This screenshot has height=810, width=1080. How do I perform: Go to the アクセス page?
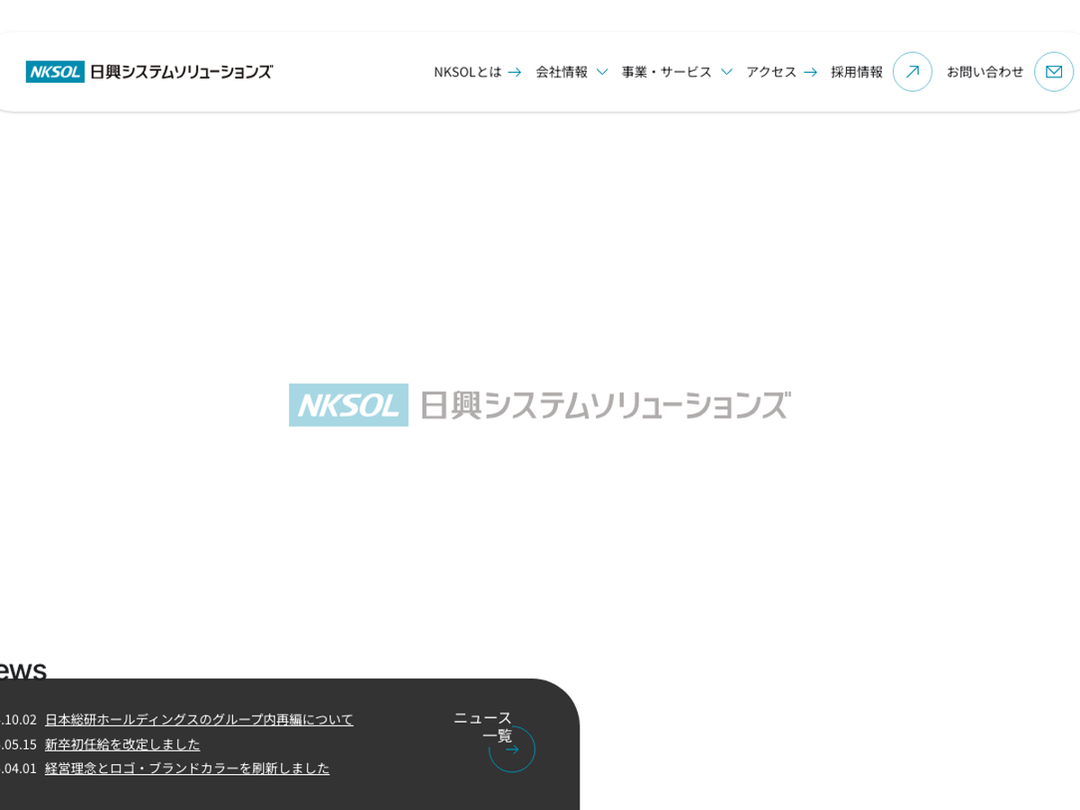[771, 72]
